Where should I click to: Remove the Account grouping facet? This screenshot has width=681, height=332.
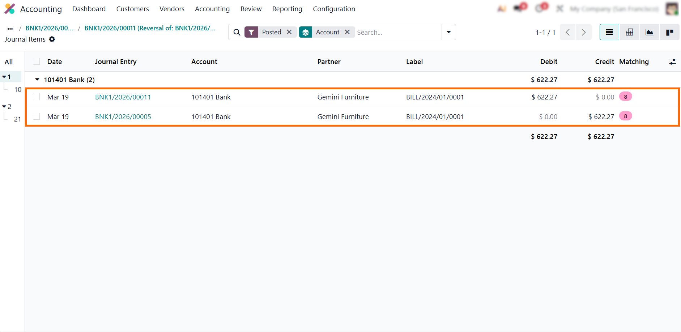[347, 32]
